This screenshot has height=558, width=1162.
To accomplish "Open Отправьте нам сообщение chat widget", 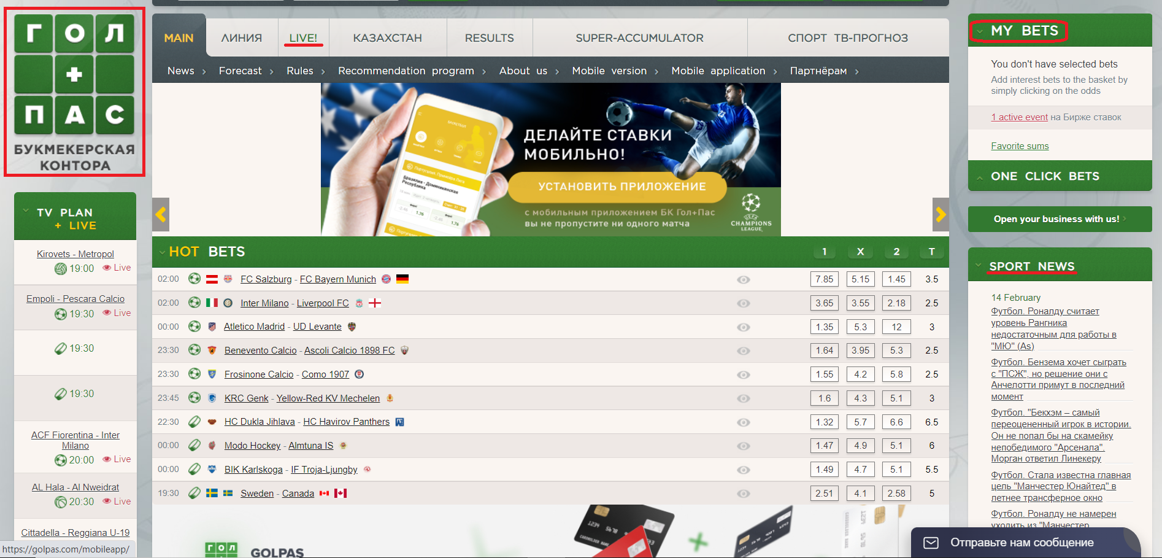I will 1026,543.
